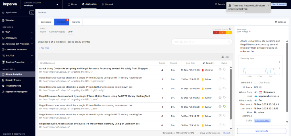The width and height of the screenshot is (291, 136).
Task: Click the incidents table scrollbar
Action: click(x=231, y=94)
